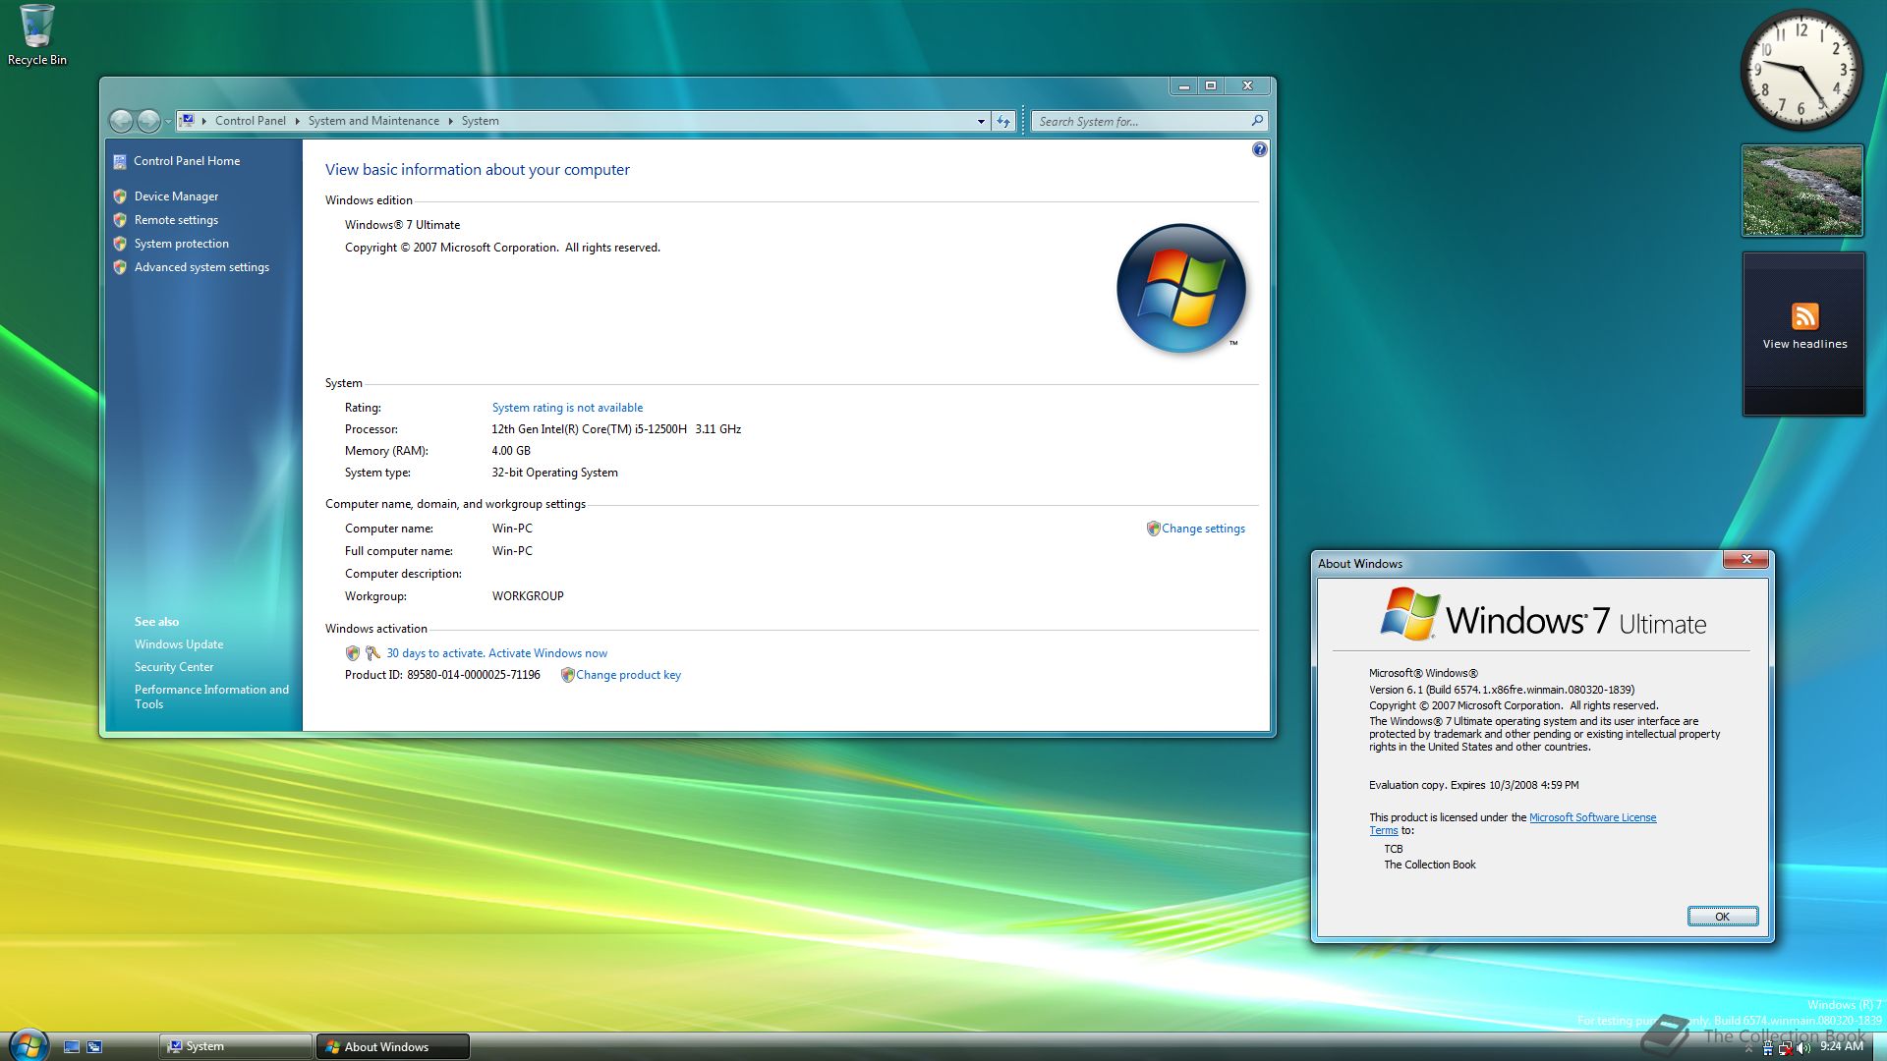1887x1061 pixels.
Task: Open Security Center link
Action: (174, 667)
